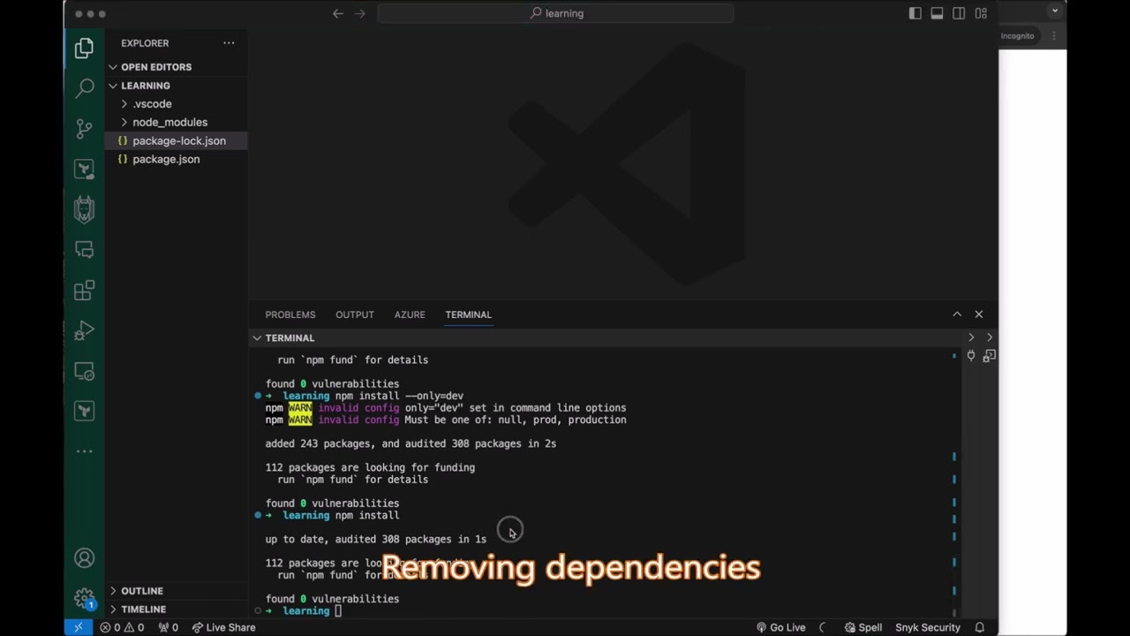This screenshot has width=1130, height=636.
Task: Go forward with the navigation arrow
Action: pyautogui.click(x=359, y=13)
